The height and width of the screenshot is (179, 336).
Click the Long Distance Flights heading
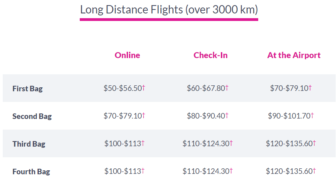[169, 9]
